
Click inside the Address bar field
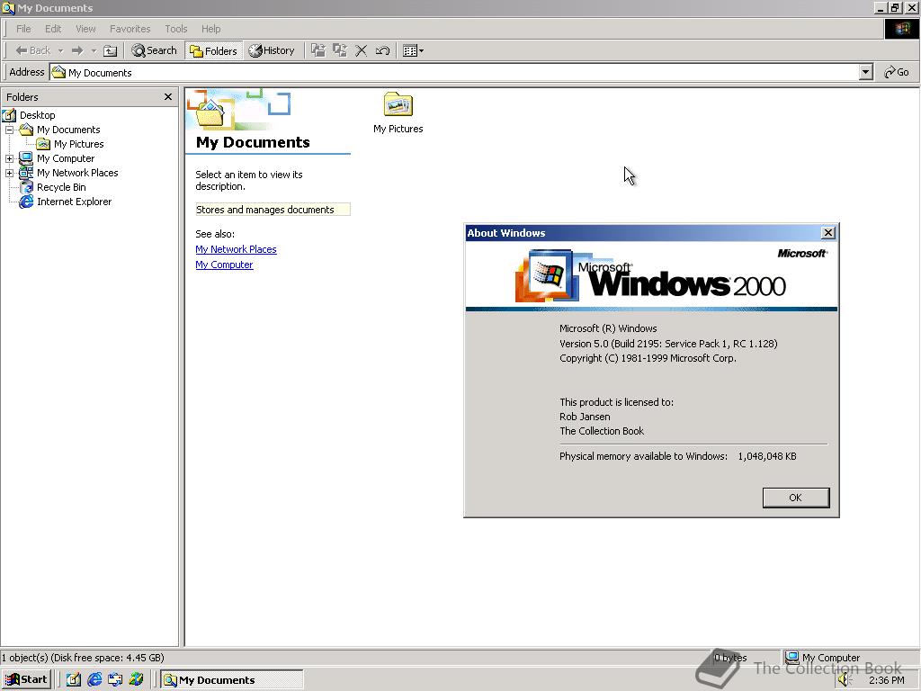point(455,72)
